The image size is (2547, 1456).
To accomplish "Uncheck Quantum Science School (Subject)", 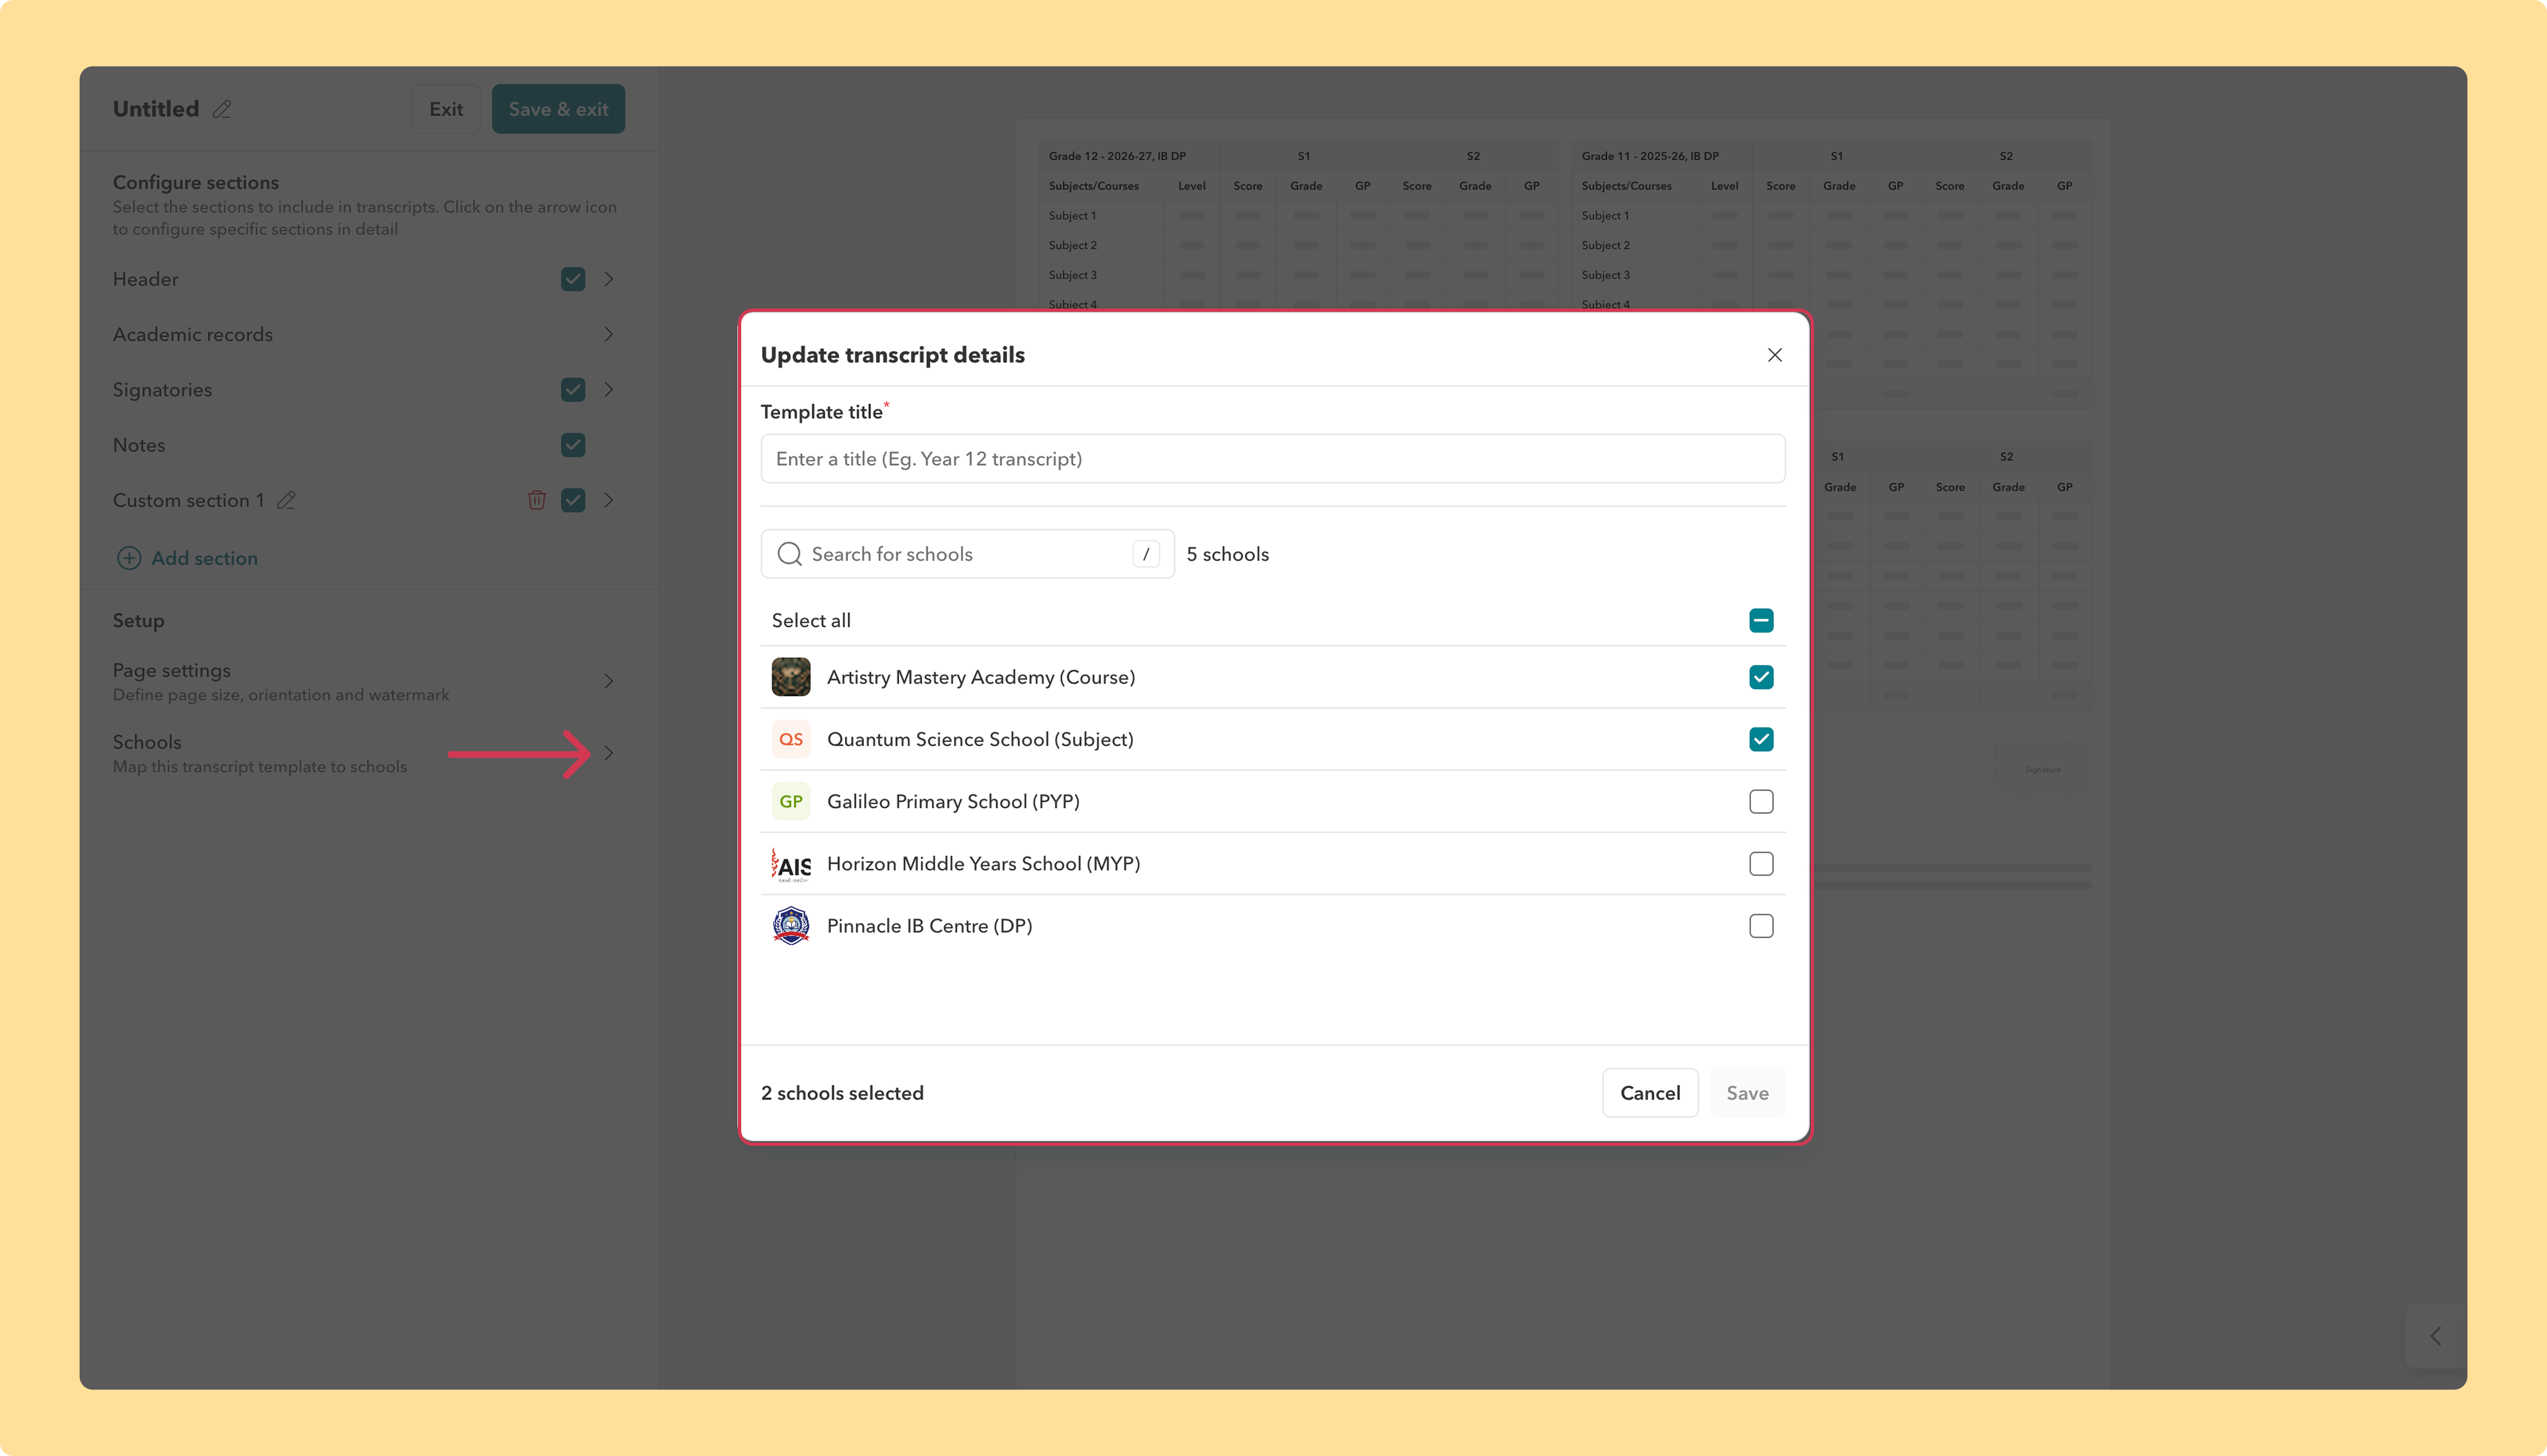I will pyautogui.click(x=1761, y=739).
